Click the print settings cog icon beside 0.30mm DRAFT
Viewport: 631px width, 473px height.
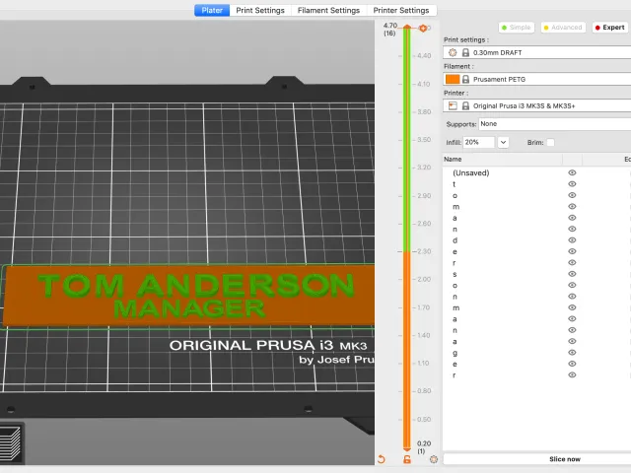coord(453,52)
